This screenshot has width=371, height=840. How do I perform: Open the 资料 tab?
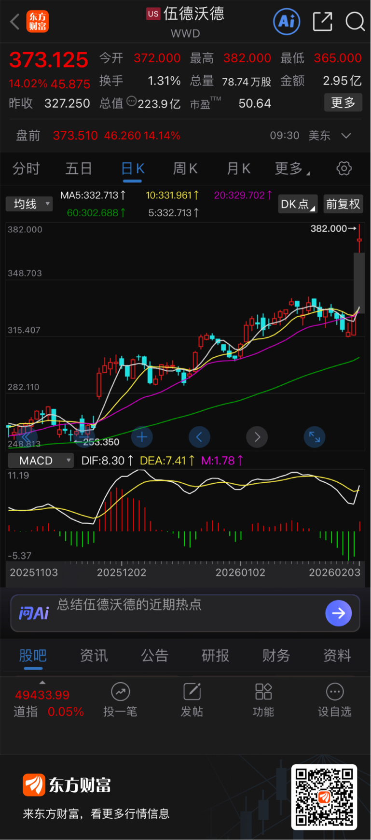(x=337, y=656)
